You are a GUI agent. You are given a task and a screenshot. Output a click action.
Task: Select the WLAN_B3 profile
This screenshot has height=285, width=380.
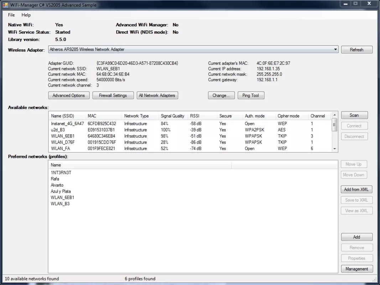coord(60,204)
